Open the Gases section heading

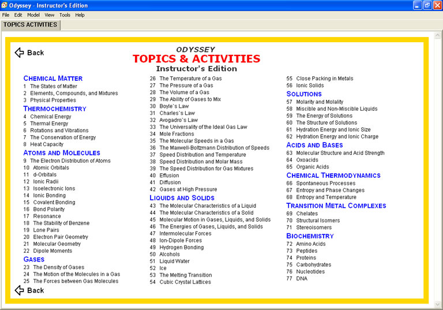pyautogui.click(x=34, y=259)
